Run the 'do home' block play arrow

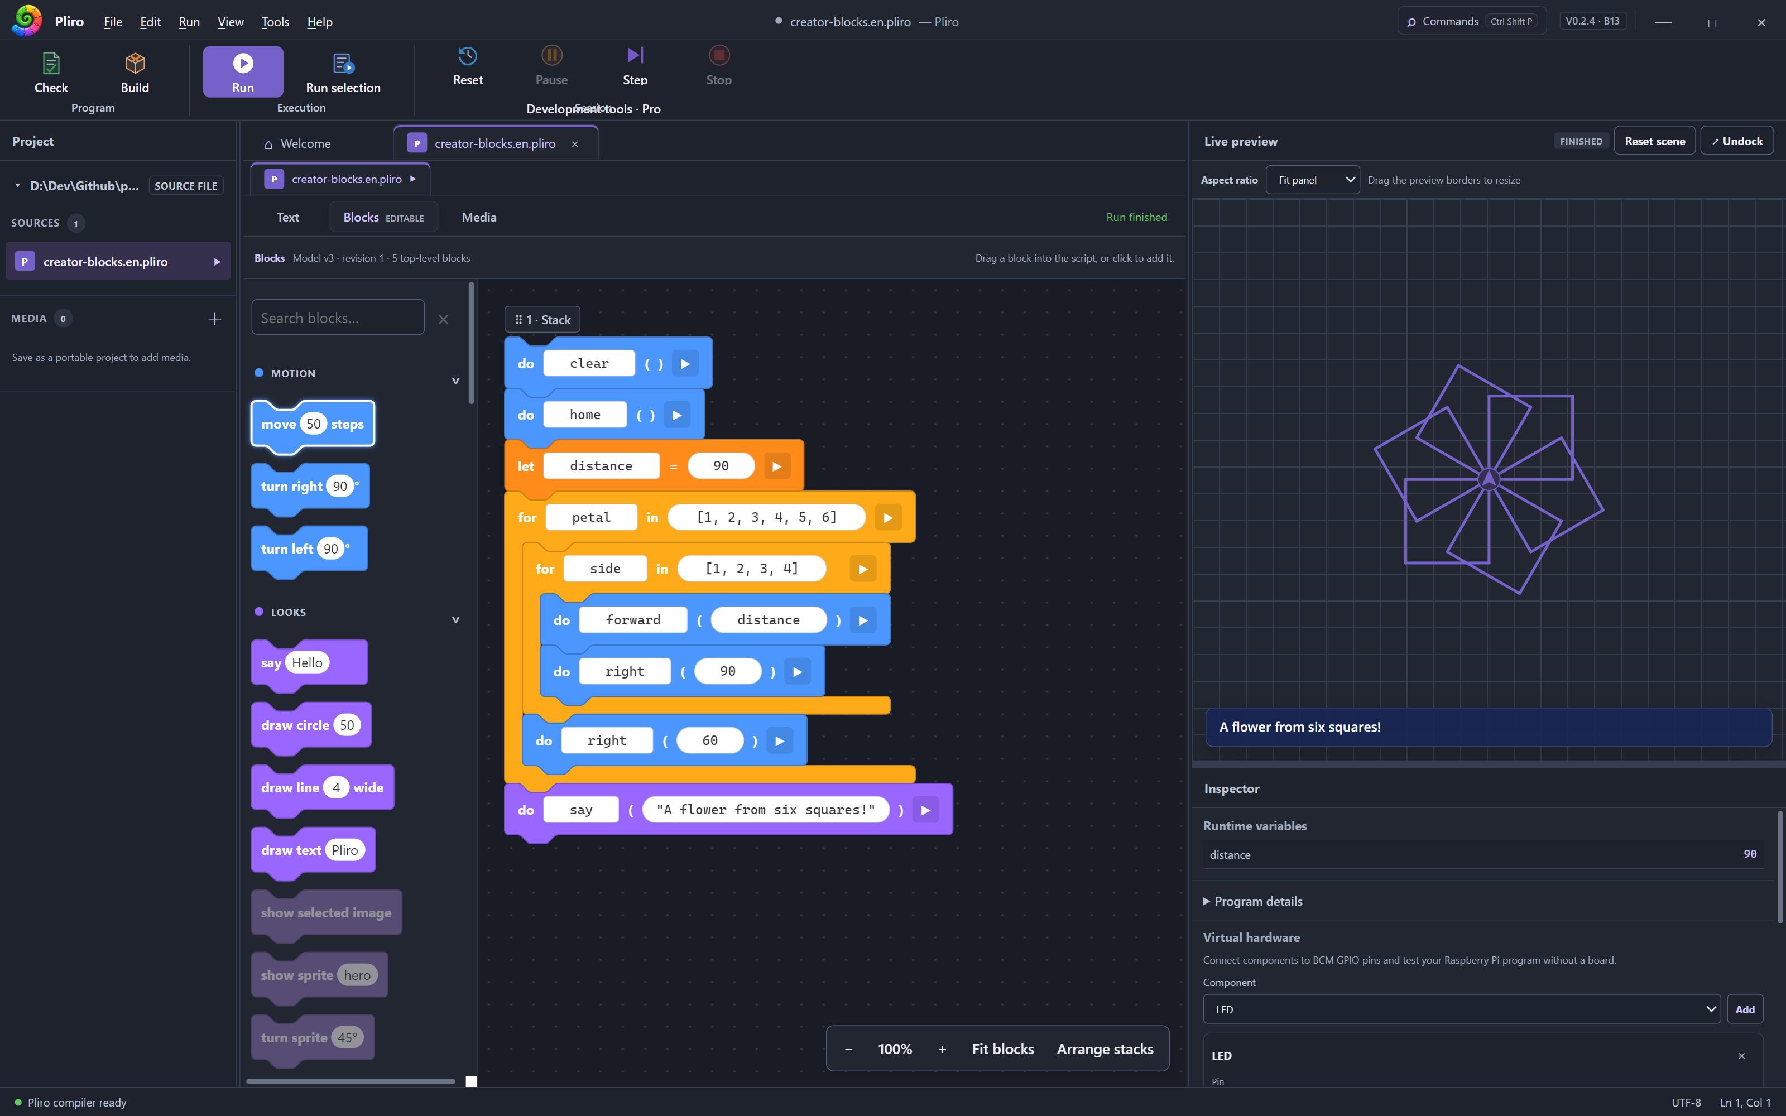click(677, 415)
